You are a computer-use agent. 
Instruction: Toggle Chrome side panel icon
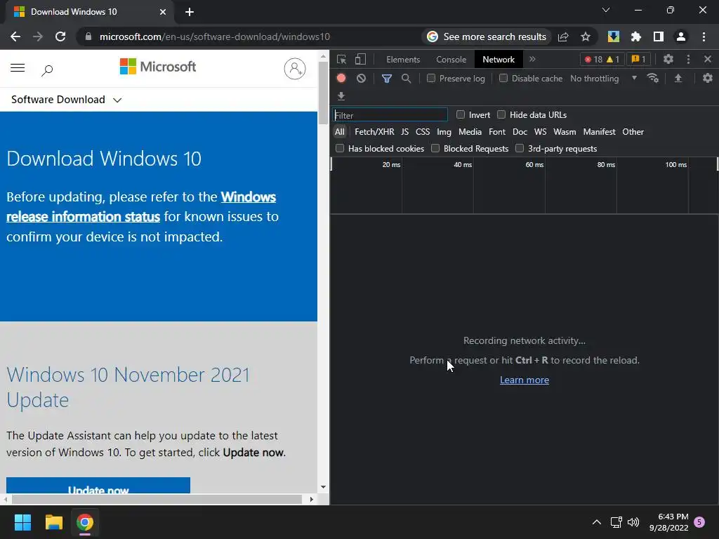pyautogui.click(x=659, y=36)
